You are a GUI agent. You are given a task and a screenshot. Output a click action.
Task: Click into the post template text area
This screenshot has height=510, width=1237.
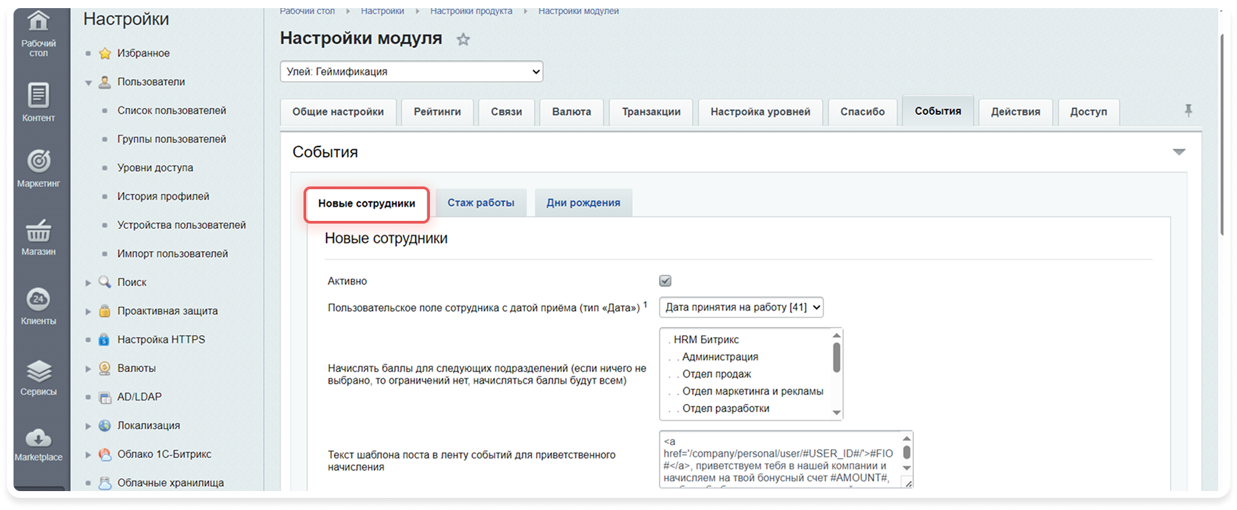(781, 459)
